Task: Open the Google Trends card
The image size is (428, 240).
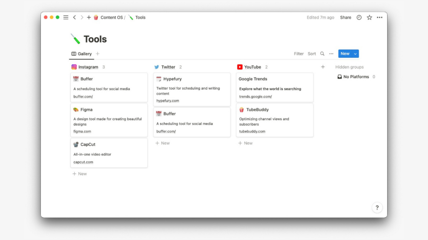Action: pos(275,88)
